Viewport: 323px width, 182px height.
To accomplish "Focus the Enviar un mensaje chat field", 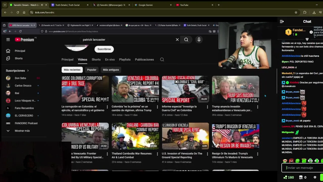I will point(302,168).
